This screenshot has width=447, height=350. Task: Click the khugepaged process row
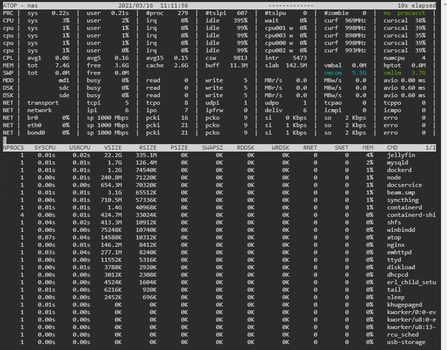click(219, 305)
